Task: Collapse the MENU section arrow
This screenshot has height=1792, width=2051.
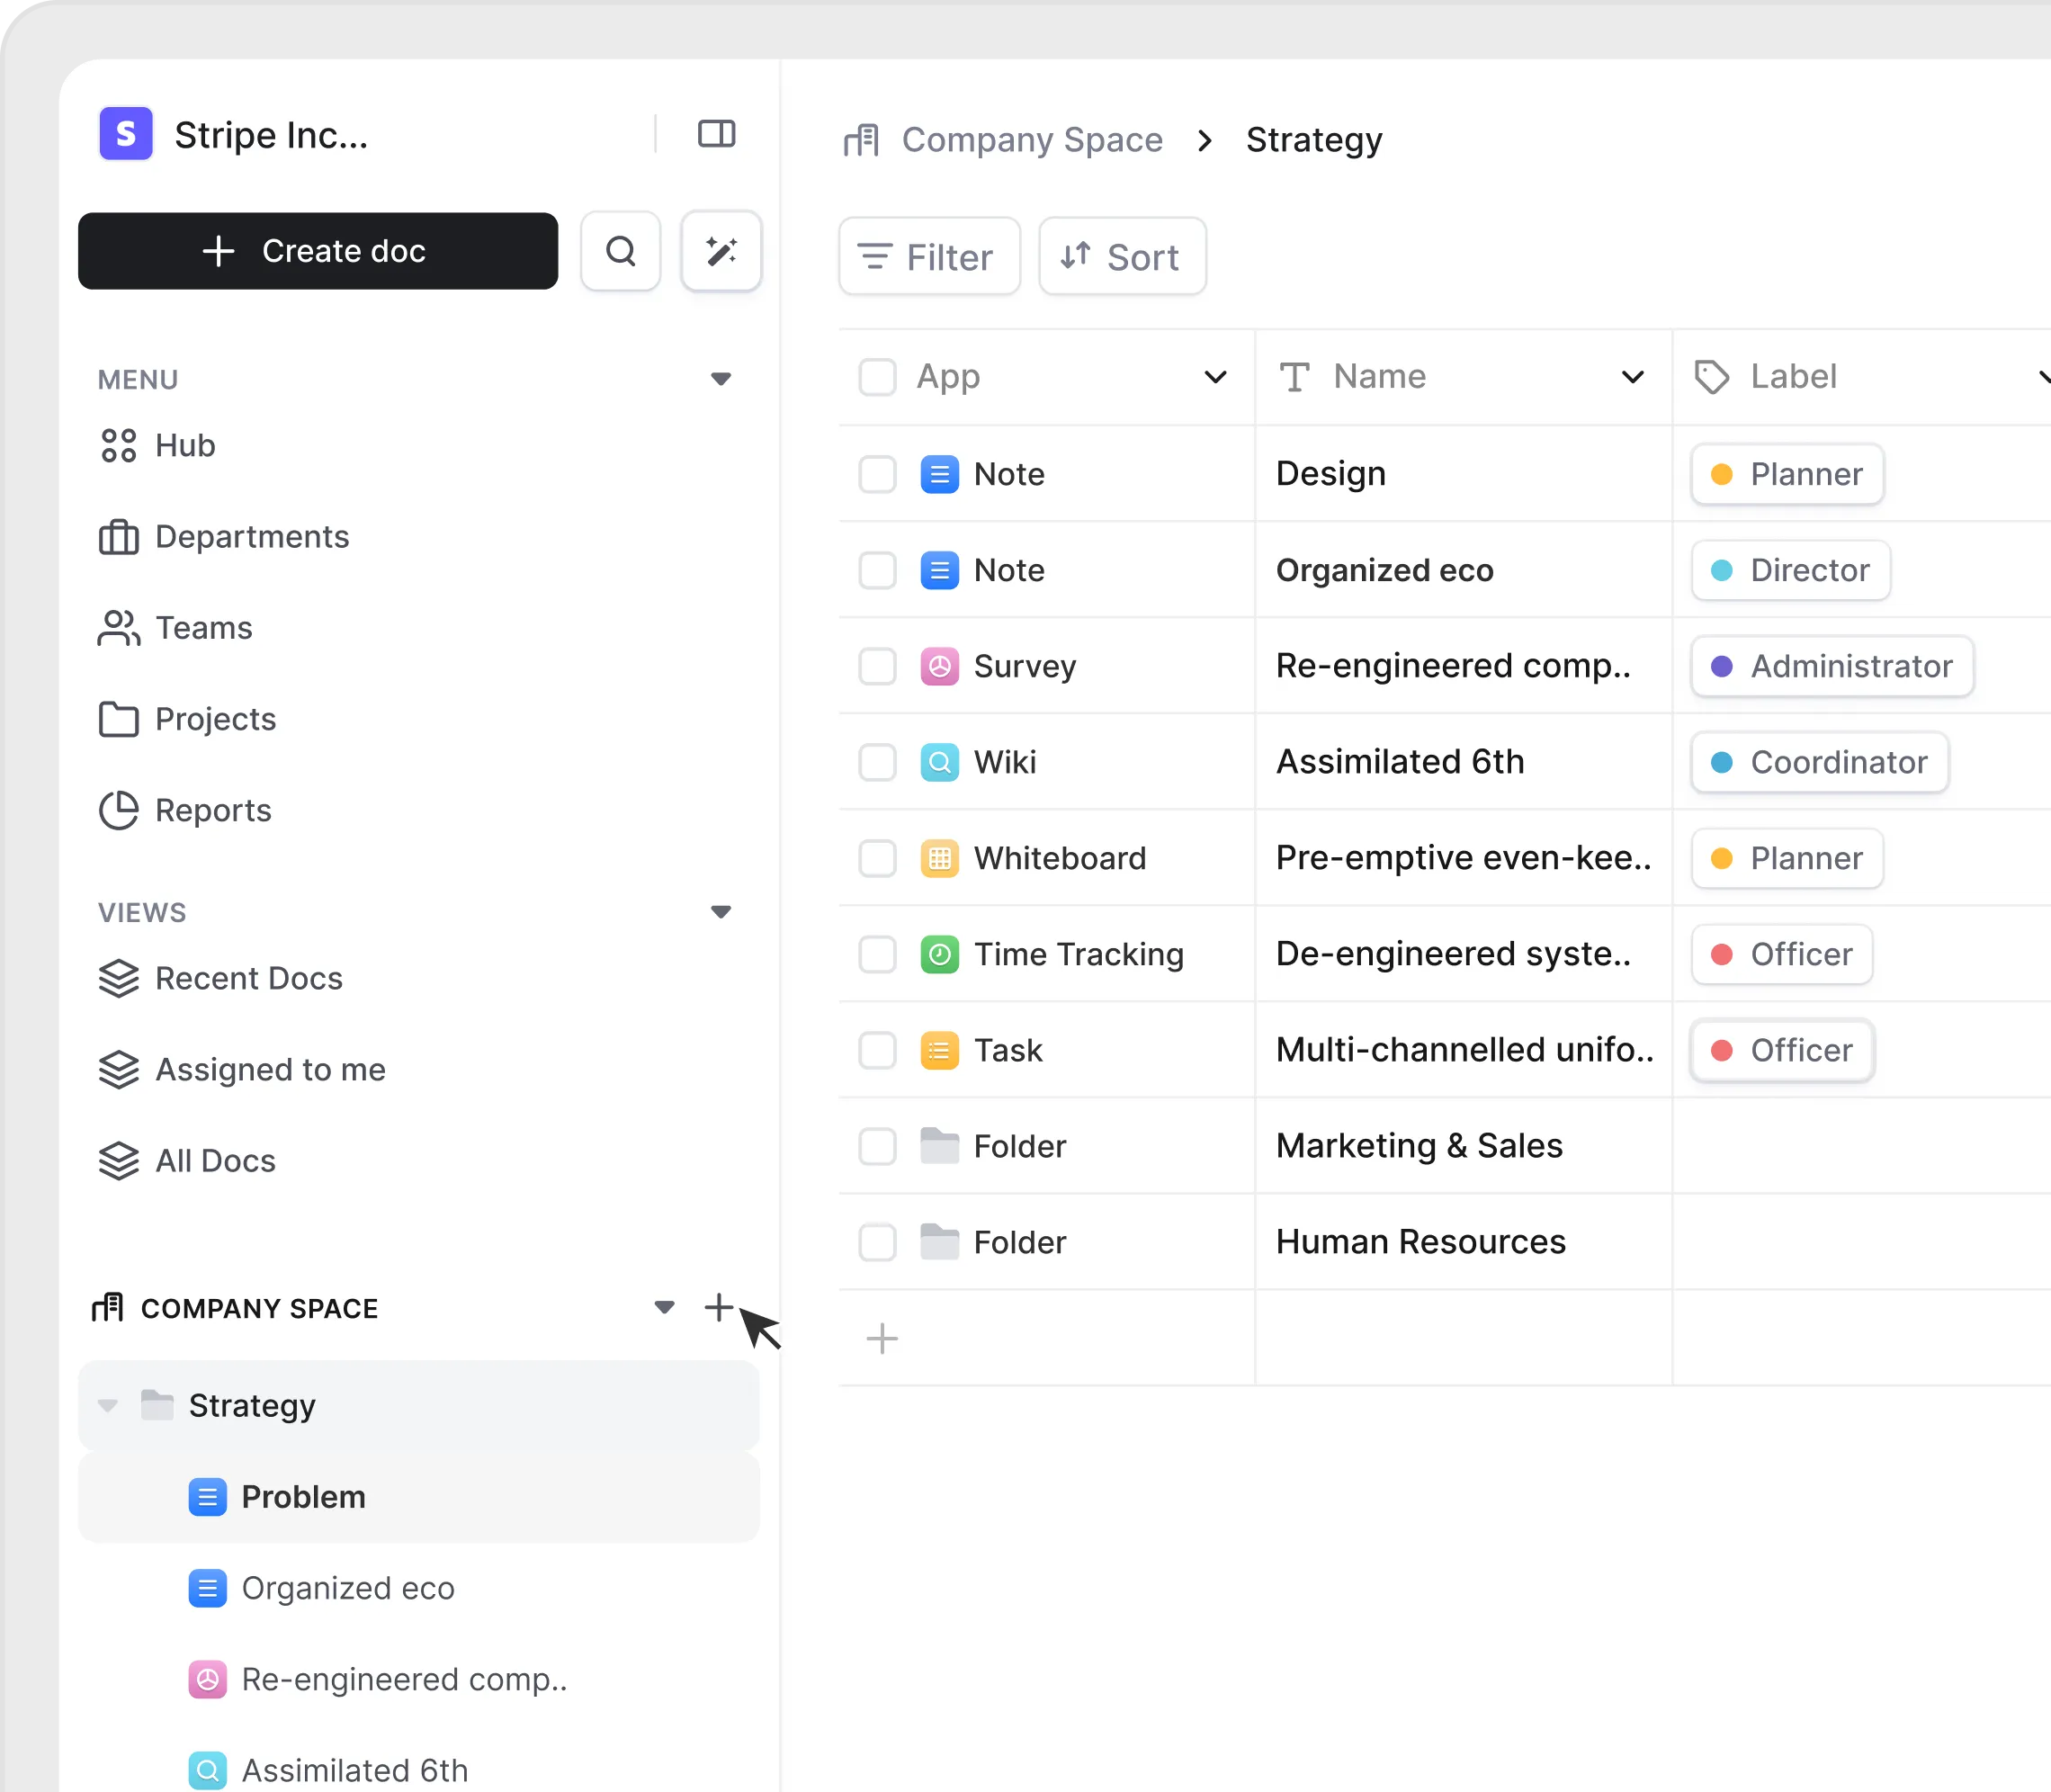Action: coord(720,379)
